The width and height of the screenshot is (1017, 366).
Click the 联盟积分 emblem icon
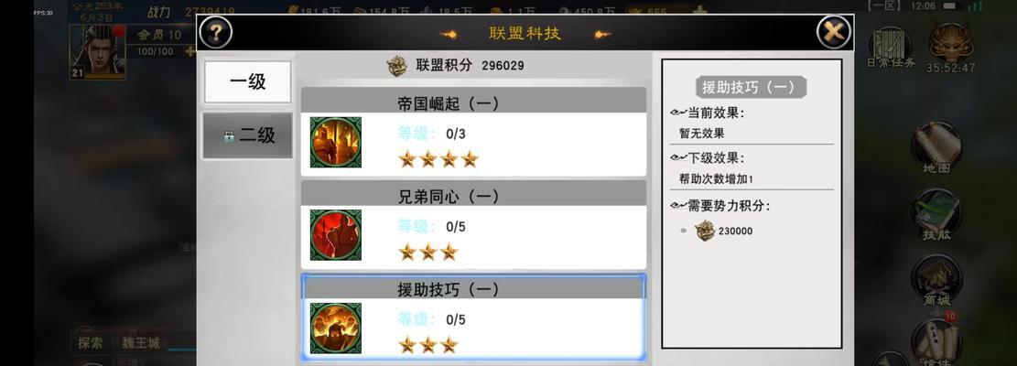pyautogui.click(x=397, y=66)
